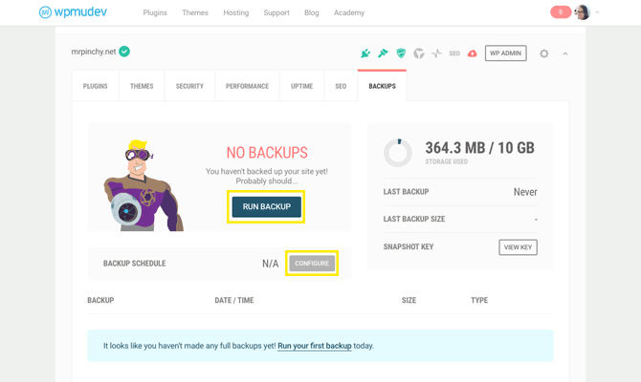Image resolution: width=641 pixels, height=382 pixels.
Task: Click the red cloud backup status icon
Action: tap(473, 53)
